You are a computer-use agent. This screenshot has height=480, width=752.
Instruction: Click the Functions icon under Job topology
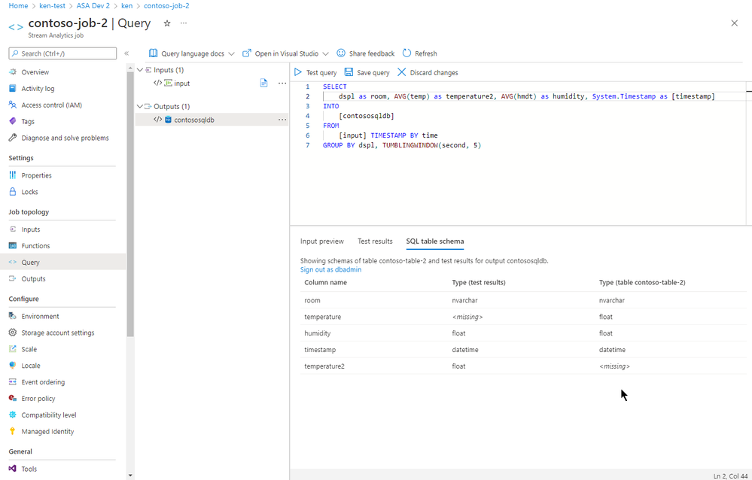[x=13, y=245]
